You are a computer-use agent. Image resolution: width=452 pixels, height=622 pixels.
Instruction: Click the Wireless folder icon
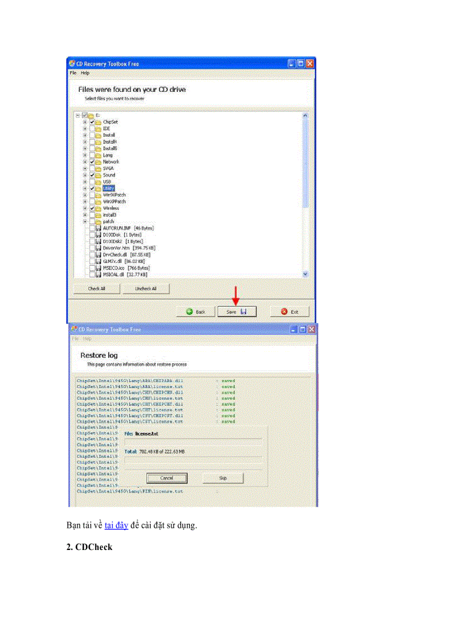click(98, 208)
